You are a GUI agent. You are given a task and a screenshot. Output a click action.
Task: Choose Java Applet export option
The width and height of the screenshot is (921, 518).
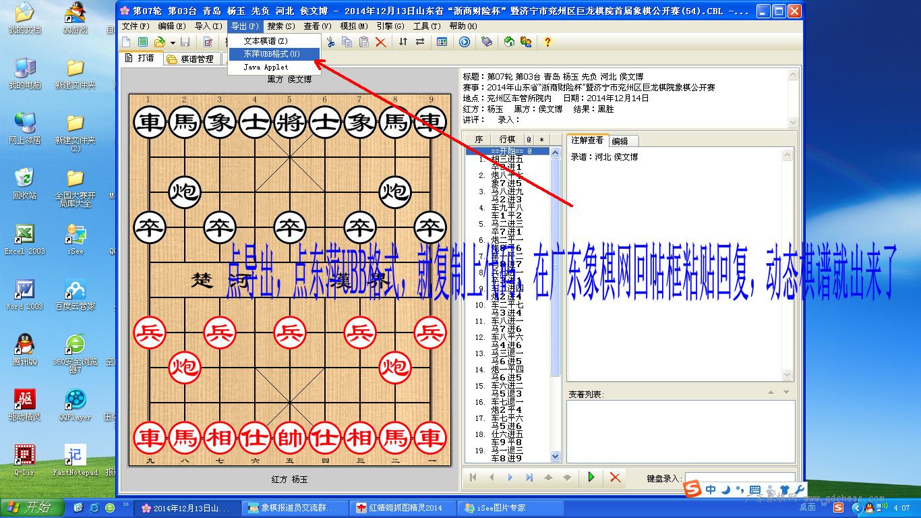273,67
